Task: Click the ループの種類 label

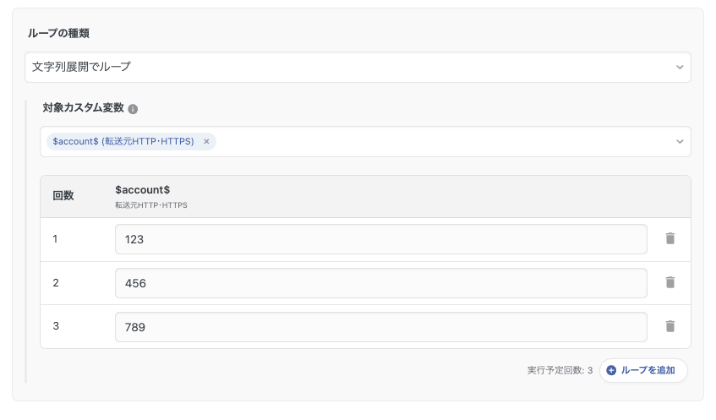Action: click(58, 34)
